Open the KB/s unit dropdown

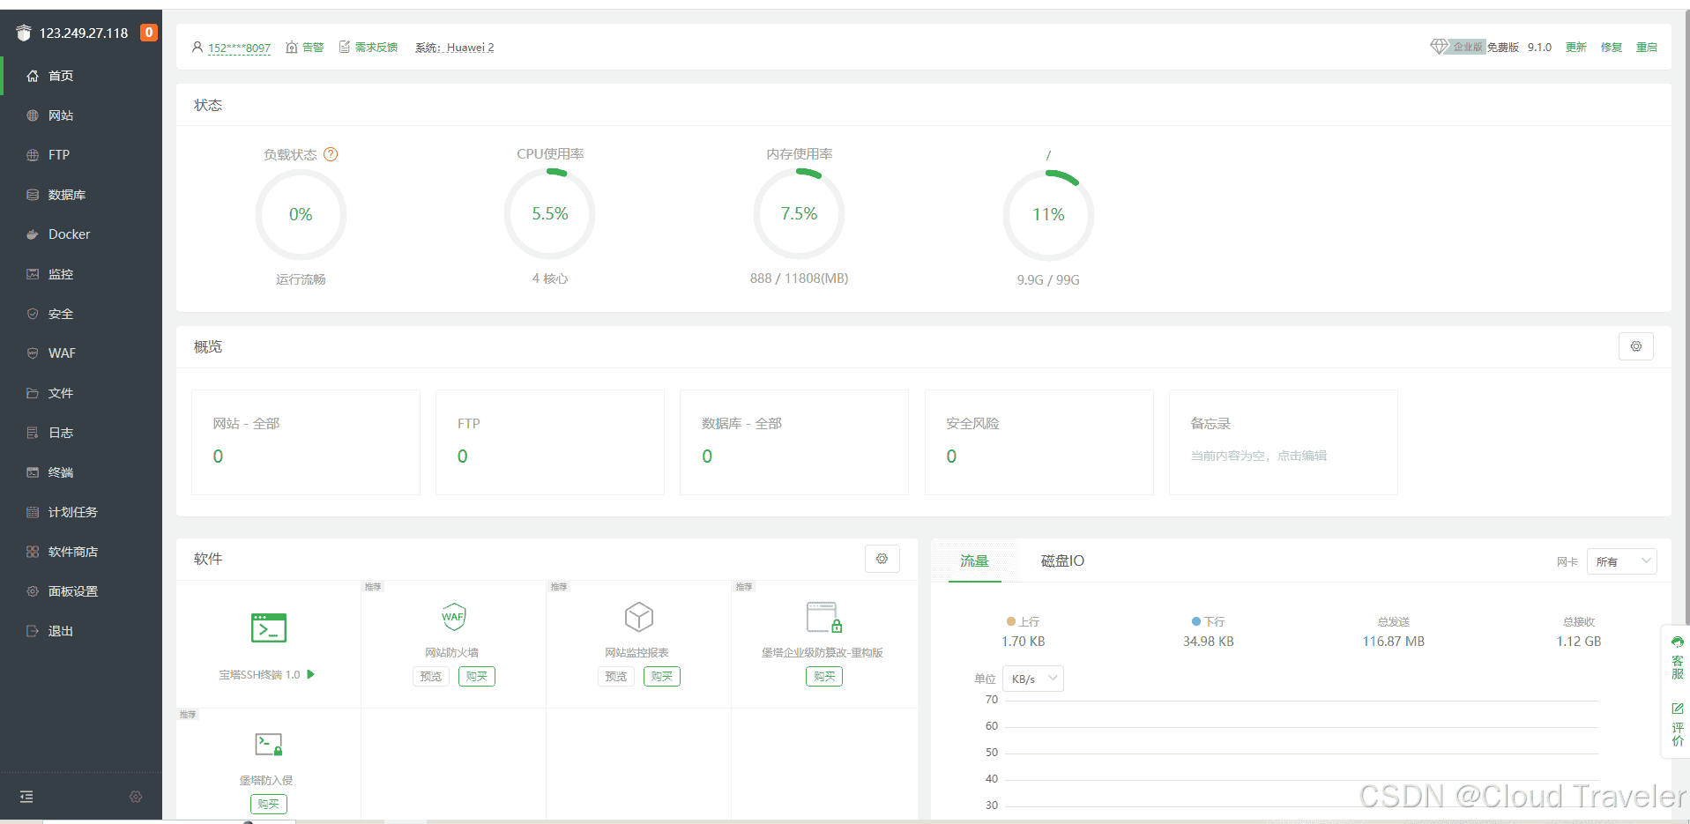click(1031, 678)
